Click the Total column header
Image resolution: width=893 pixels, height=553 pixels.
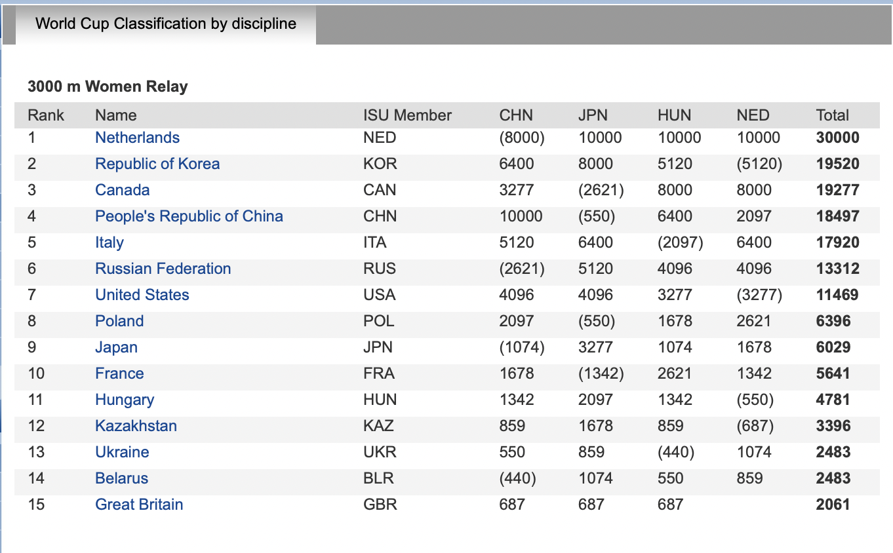click(x=833, y=115)
